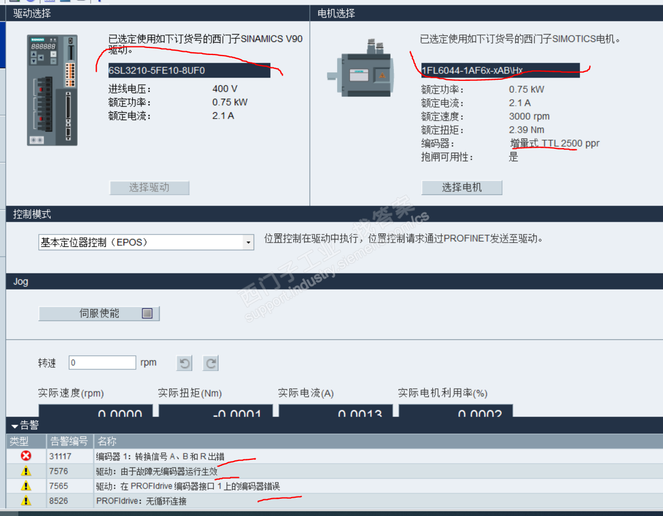663x516 pixels.
Task: Click the SIMOTICS motor image
Action: point(360,68)
